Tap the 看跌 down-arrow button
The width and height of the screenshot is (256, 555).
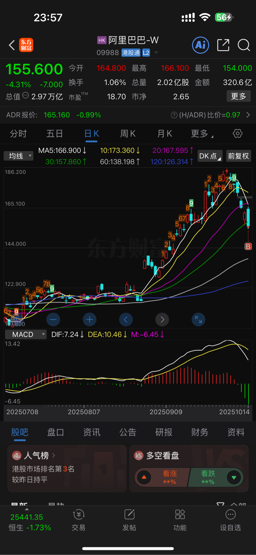coord(234,477)
